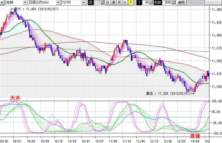Click the 96 tick count input field

point(147,3)
